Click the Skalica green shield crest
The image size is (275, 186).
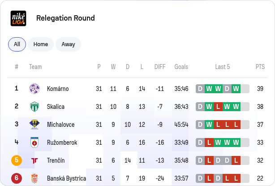34,107
